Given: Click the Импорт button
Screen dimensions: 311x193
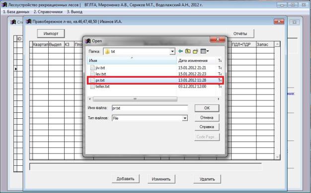Looking at the screenshot, I should (x=51, y=34).
